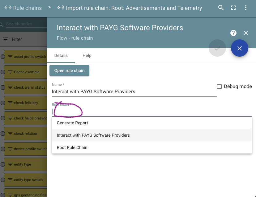This screenshot has height=197, width=256.
Task: Focus the Rule chain autocomplete field
Action: 151,112
